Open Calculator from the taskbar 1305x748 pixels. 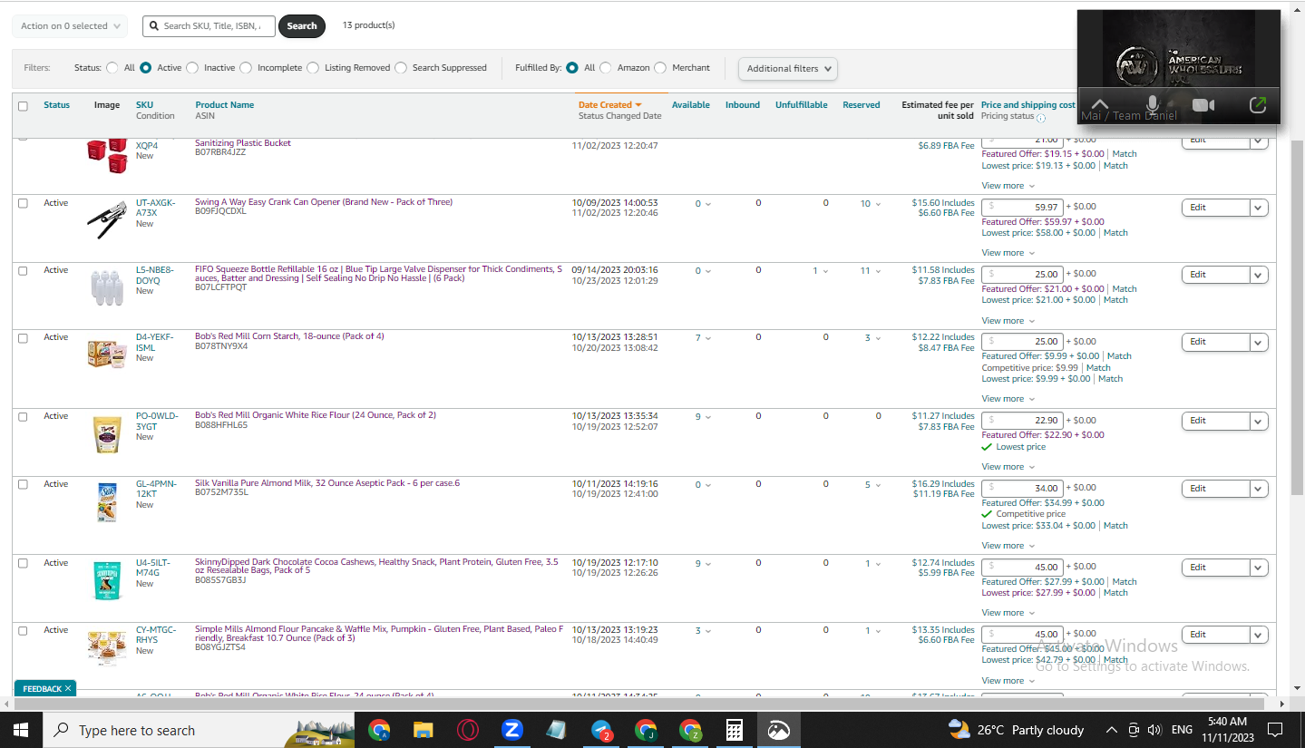pos(735,730)
